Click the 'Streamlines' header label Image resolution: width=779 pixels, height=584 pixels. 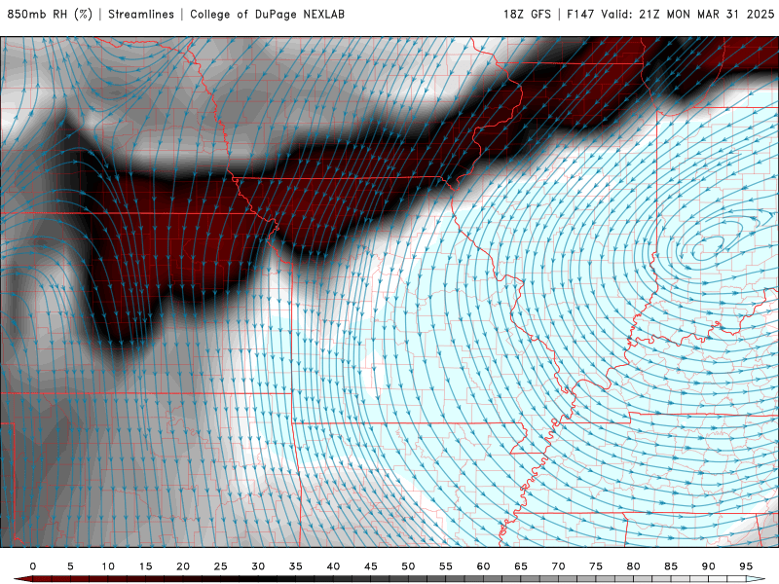pyautogui.click(x=141, y=15)
